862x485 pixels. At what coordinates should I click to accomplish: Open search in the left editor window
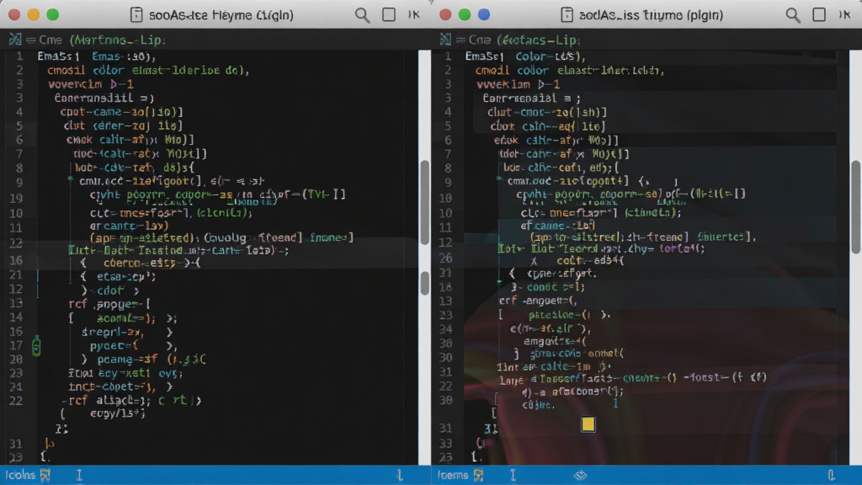(362, 15)
